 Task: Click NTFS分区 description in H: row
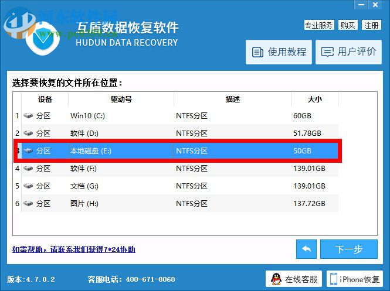coord(192,204)
